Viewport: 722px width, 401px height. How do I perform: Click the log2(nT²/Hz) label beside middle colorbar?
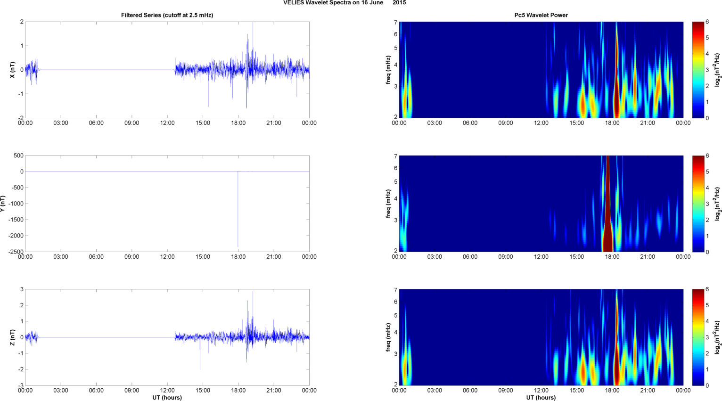tap(717, 204)
